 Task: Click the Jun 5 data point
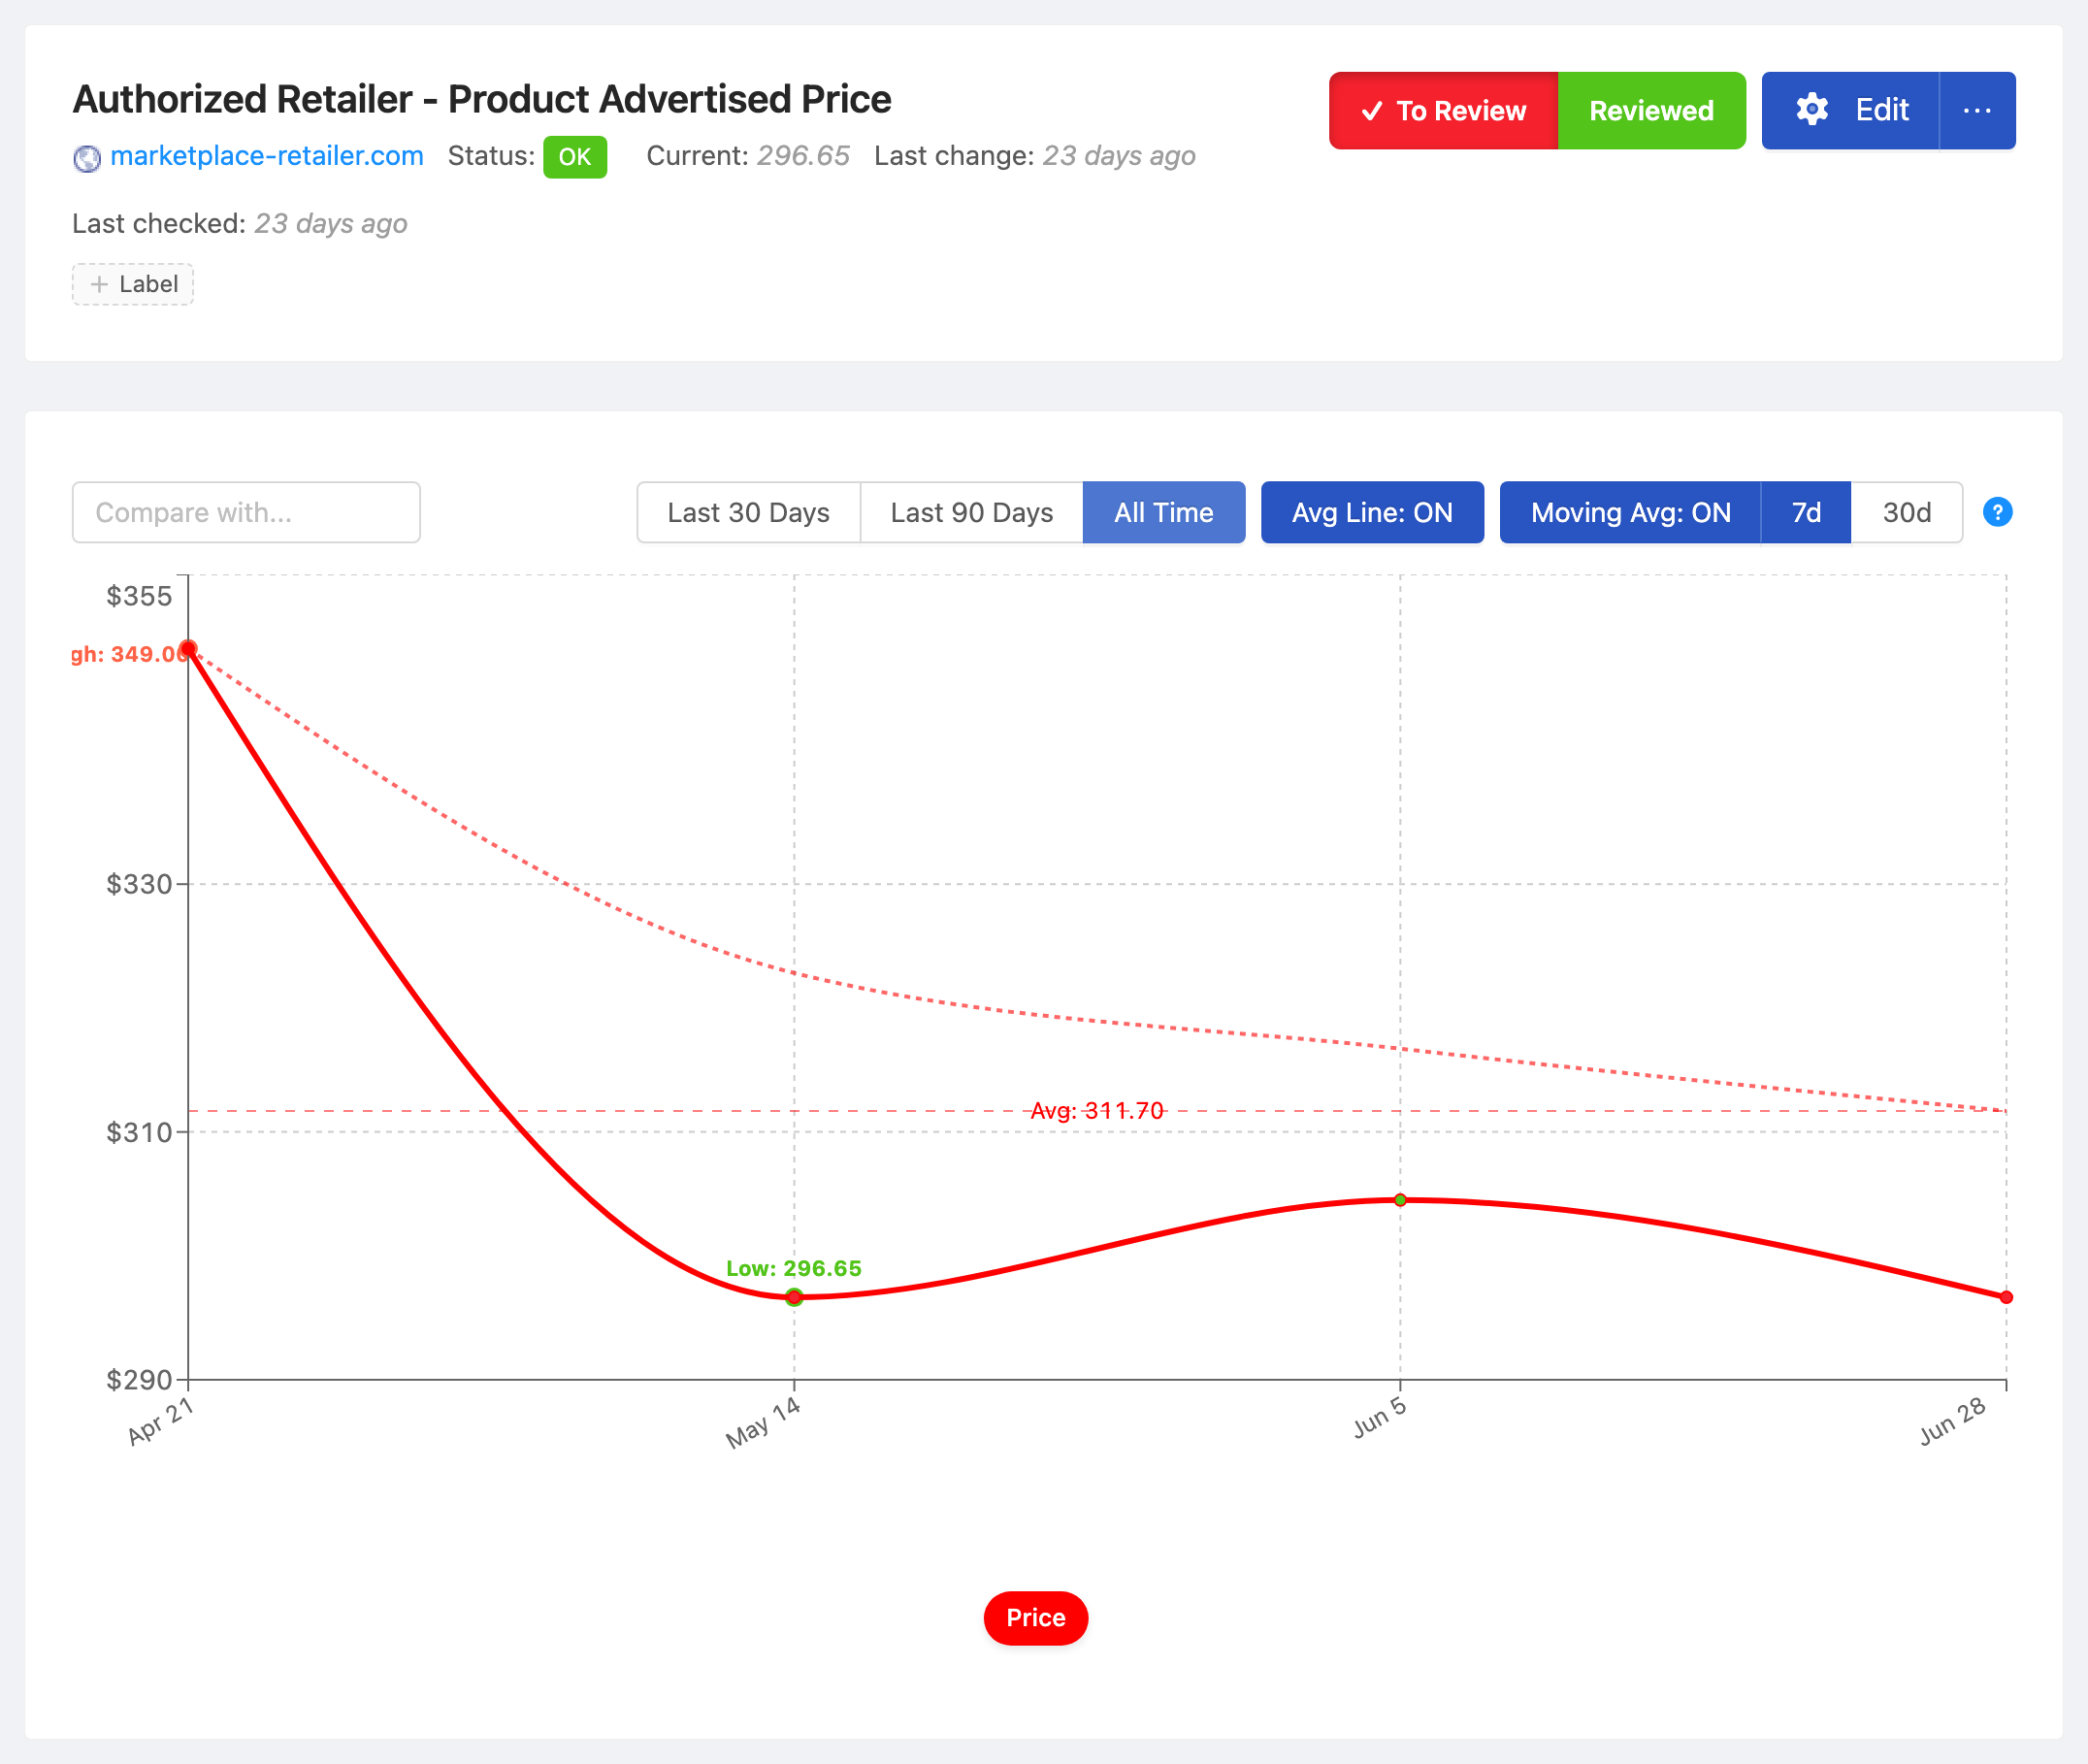[x=1400, y=1200]
